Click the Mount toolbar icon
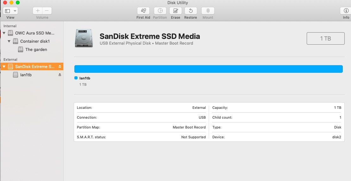Screen dimensions: 351x181 (208, 11)
